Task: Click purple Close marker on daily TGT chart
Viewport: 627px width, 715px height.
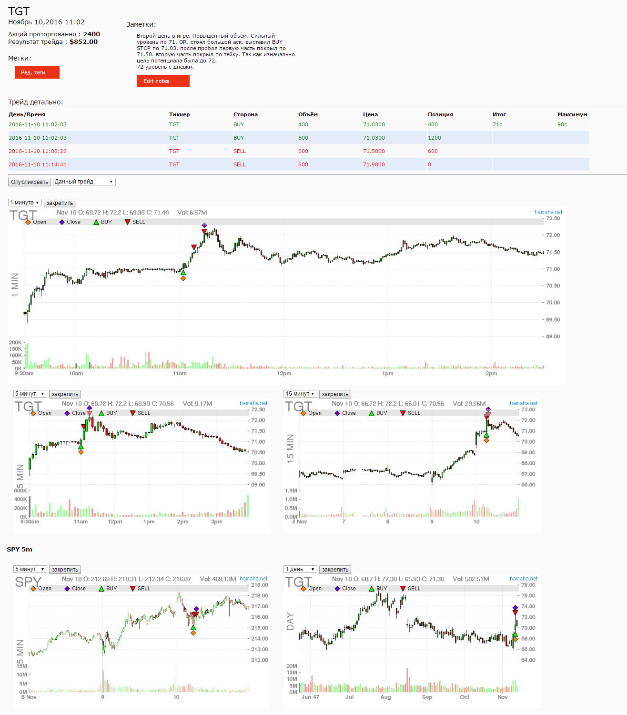Action: (515, 608)
